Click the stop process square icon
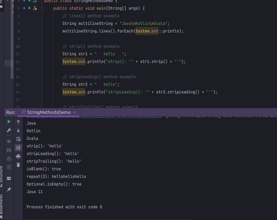This screenshot has height=220, width=277. pyautogui.click(x=9, y=141)
